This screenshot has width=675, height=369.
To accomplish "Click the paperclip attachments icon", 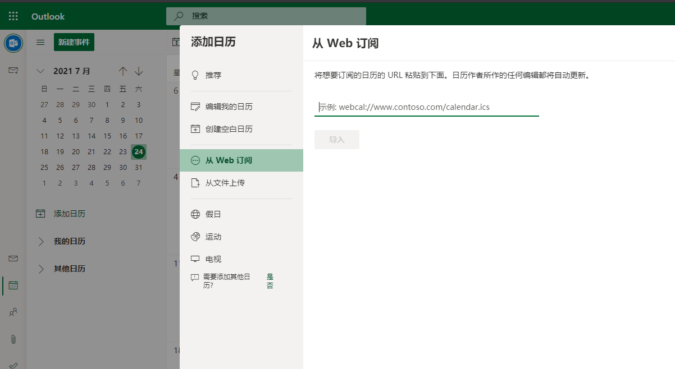I will point(12,339).
